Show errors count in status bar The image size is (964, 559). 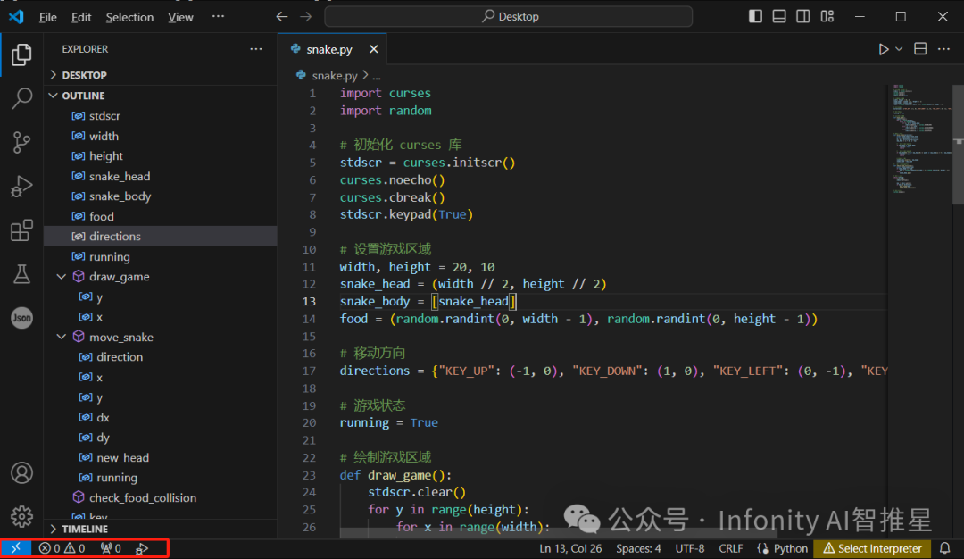[x=49, y=548]
